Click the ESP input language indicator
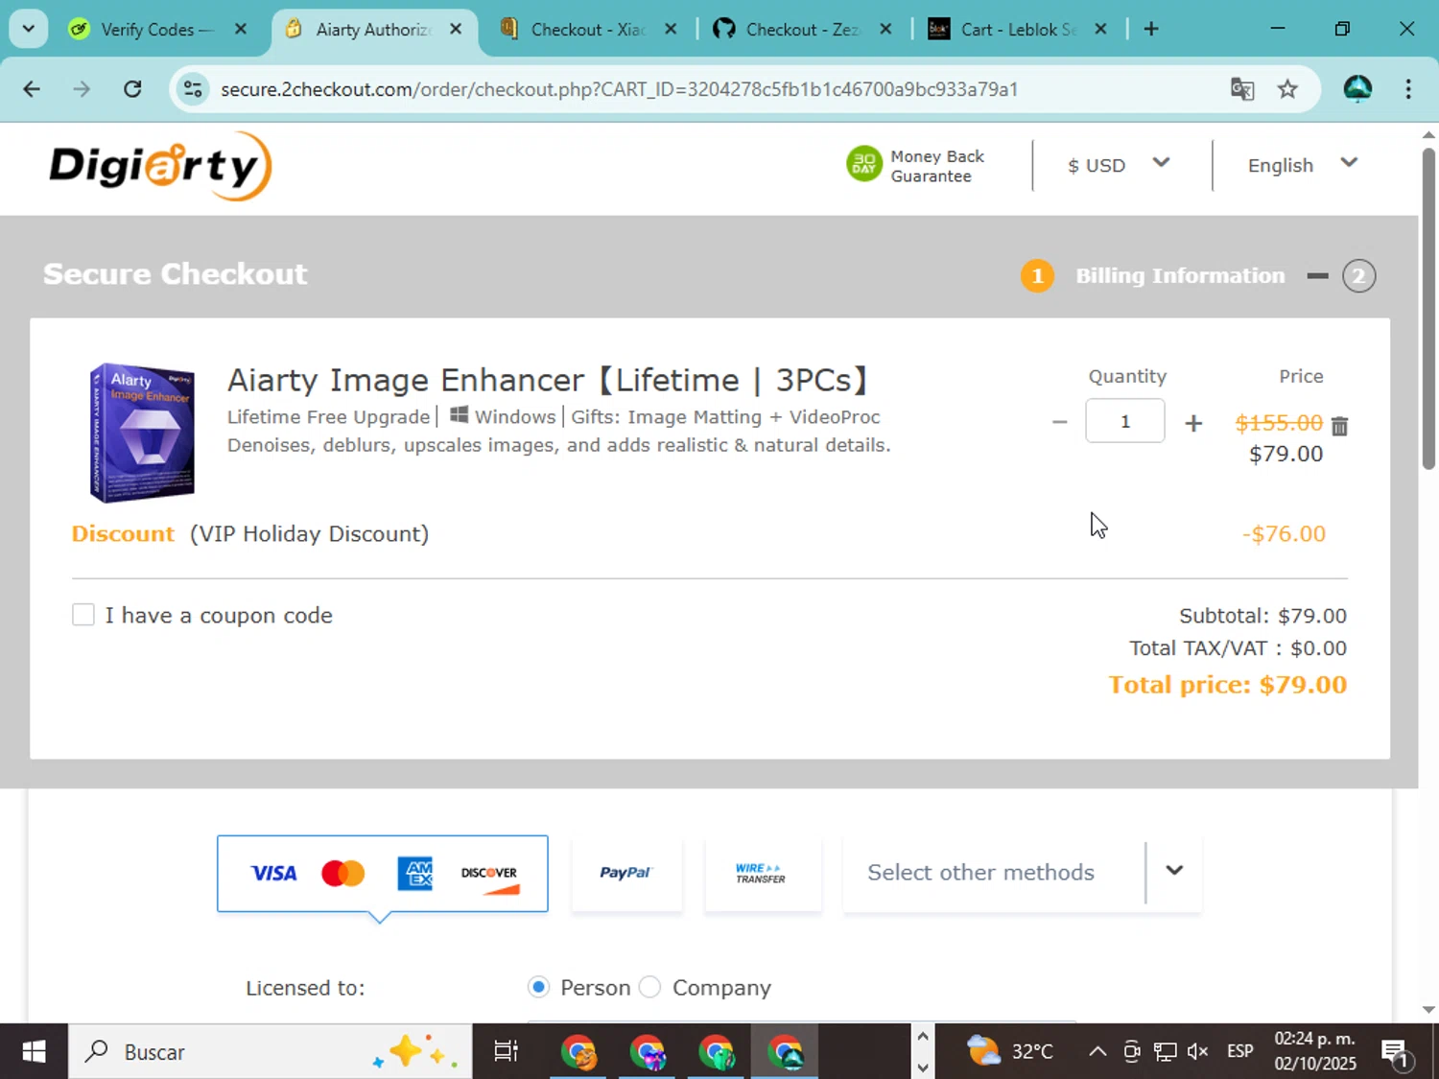The image size is (1439, 1079). pyautogui.click(x=1240, y=1052)
